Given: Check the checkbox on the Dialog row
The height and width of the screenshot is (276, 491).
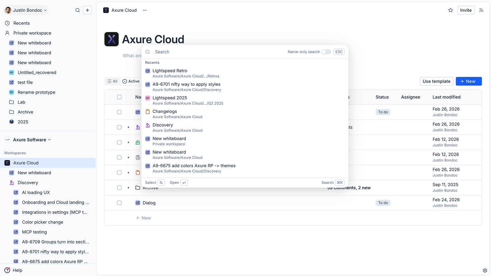Looking at the screenshot, I should 119,203.
